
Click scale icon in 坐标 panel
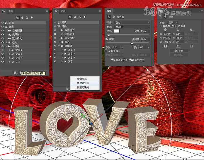click(191, 30)
